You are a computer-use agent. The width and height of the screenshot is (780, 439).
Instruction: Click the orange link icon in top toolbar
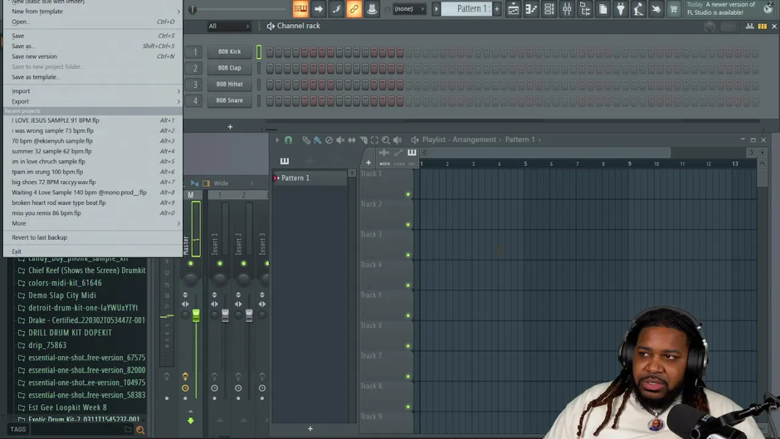[x=353, y=9]
